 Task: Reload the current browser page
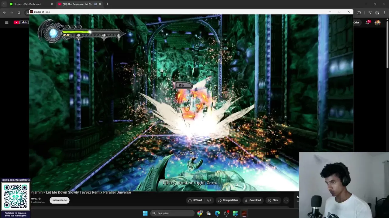point(19,12)
